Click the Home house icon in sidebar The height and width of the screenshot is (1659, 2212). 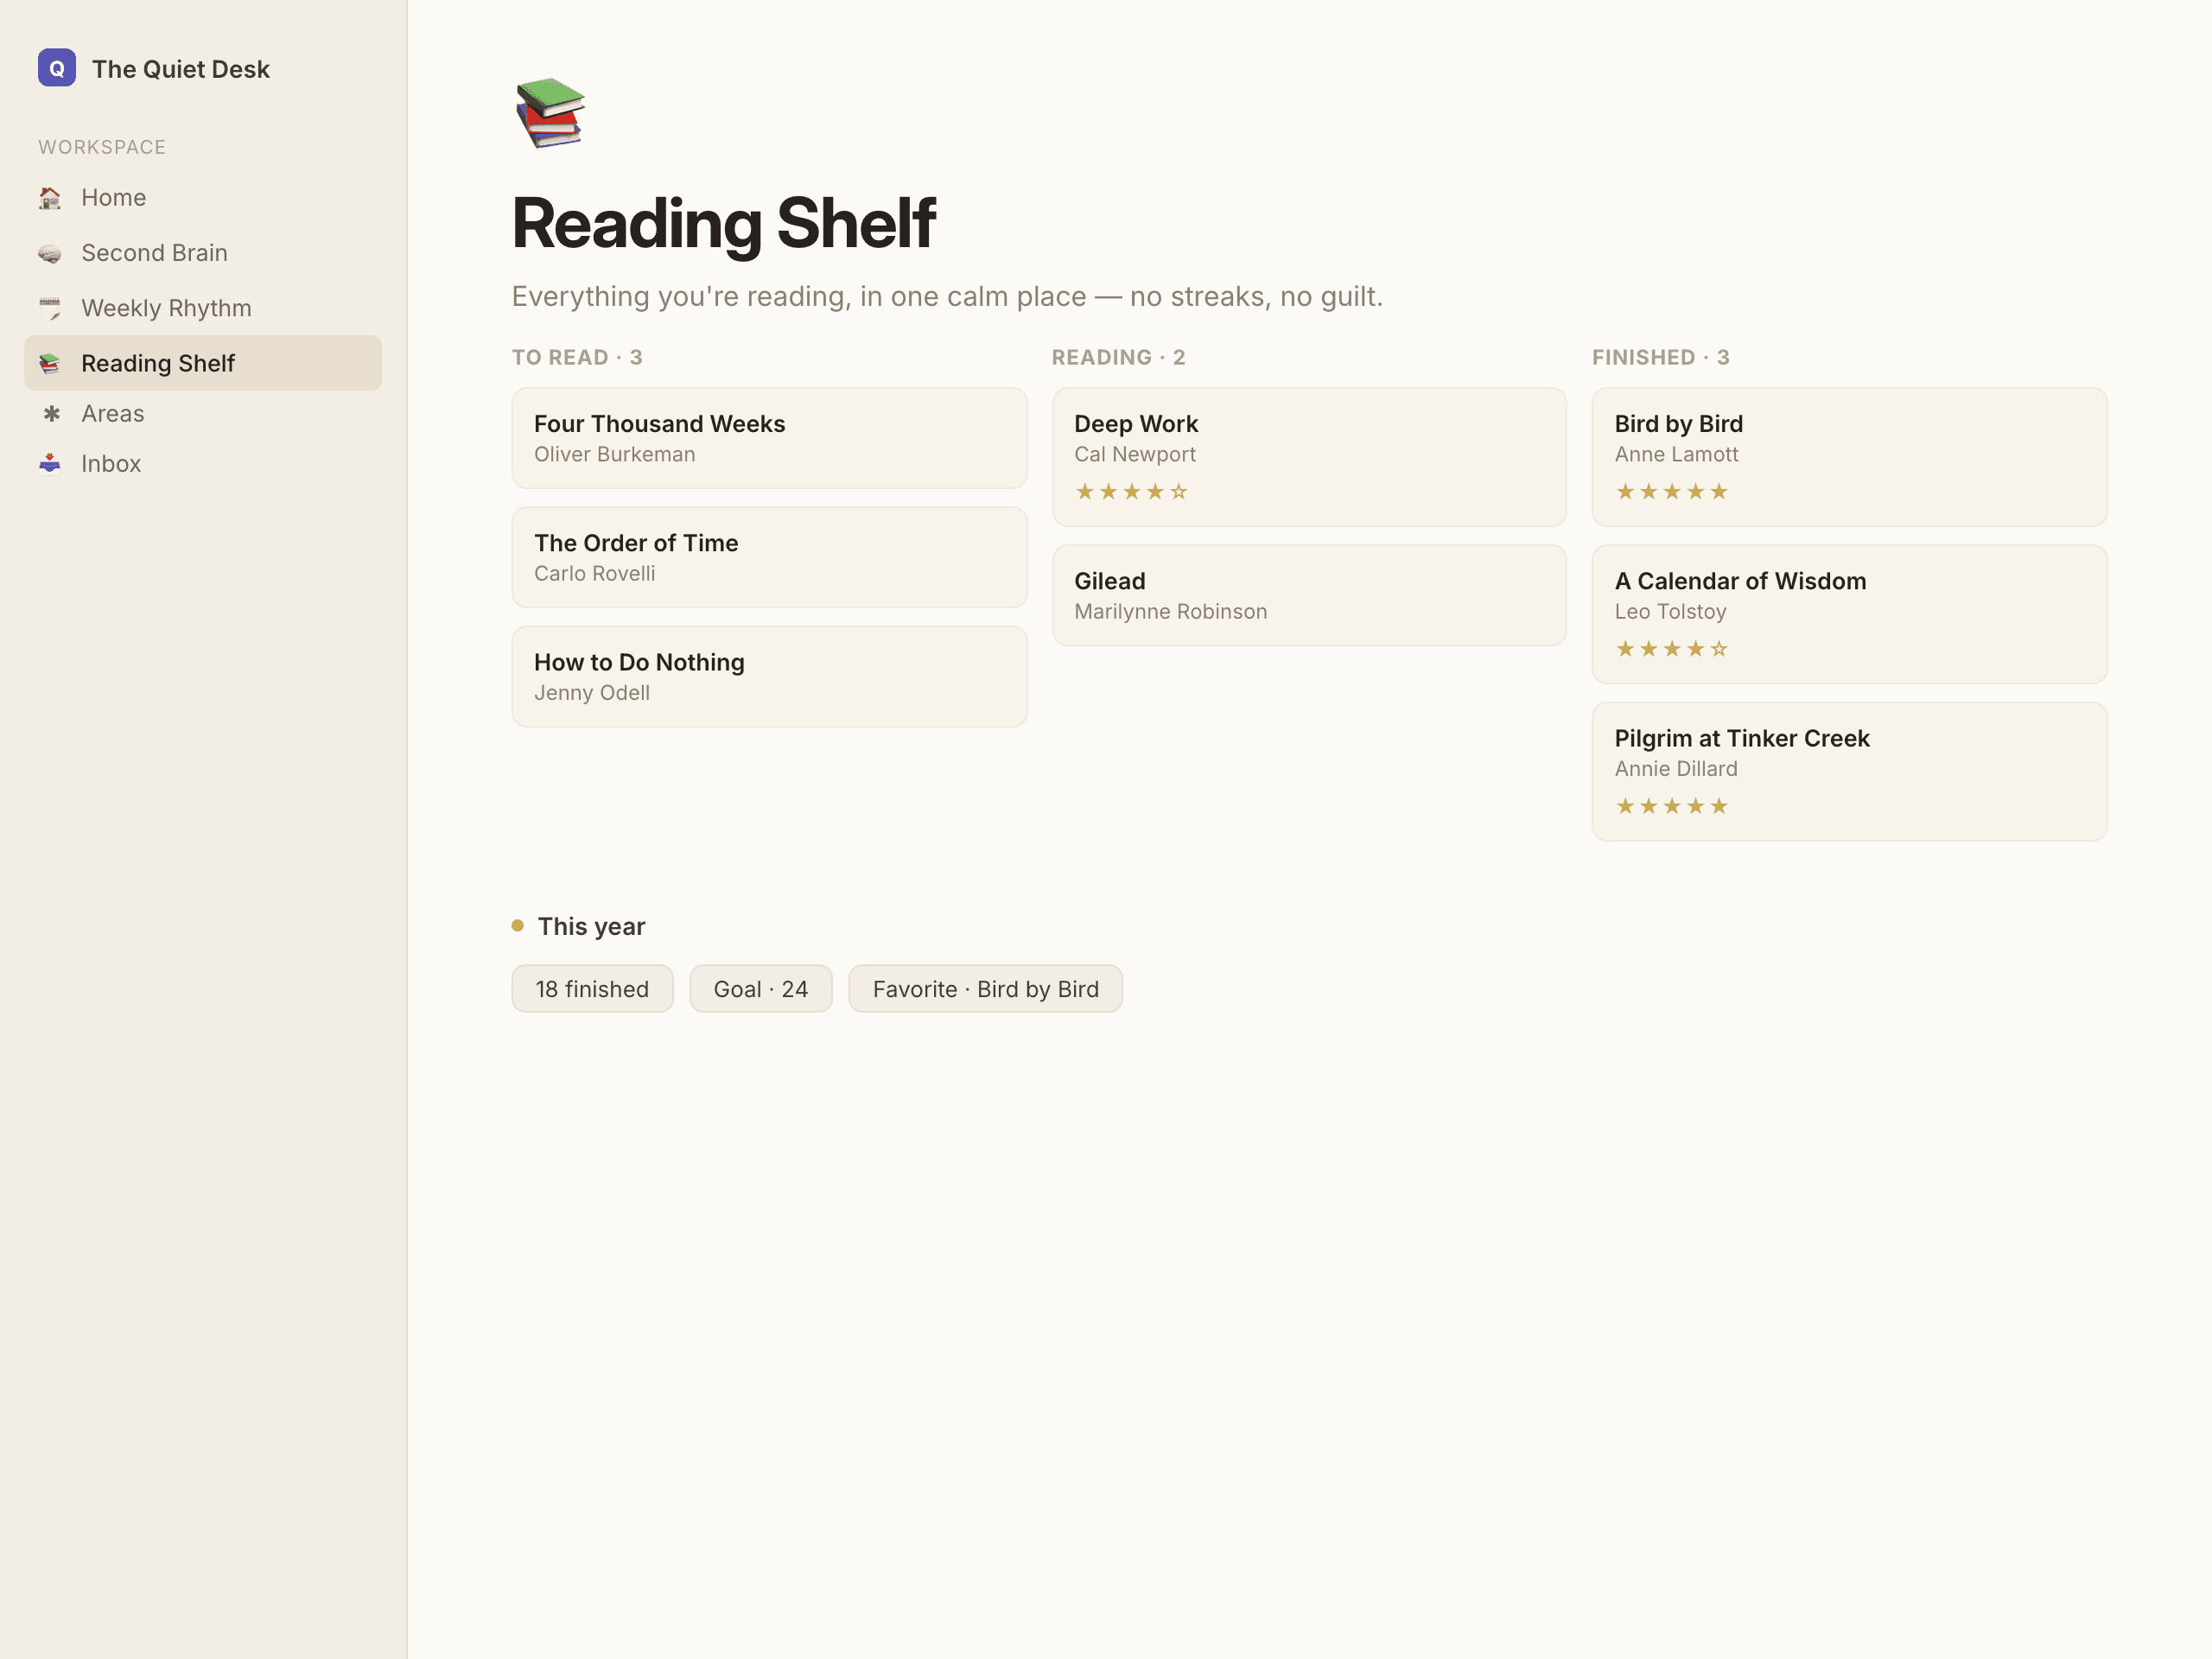50,198
